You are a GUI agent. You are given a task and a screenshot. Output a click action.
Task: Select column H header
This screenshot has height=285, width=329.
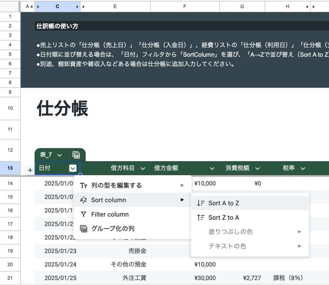(288, 6)
